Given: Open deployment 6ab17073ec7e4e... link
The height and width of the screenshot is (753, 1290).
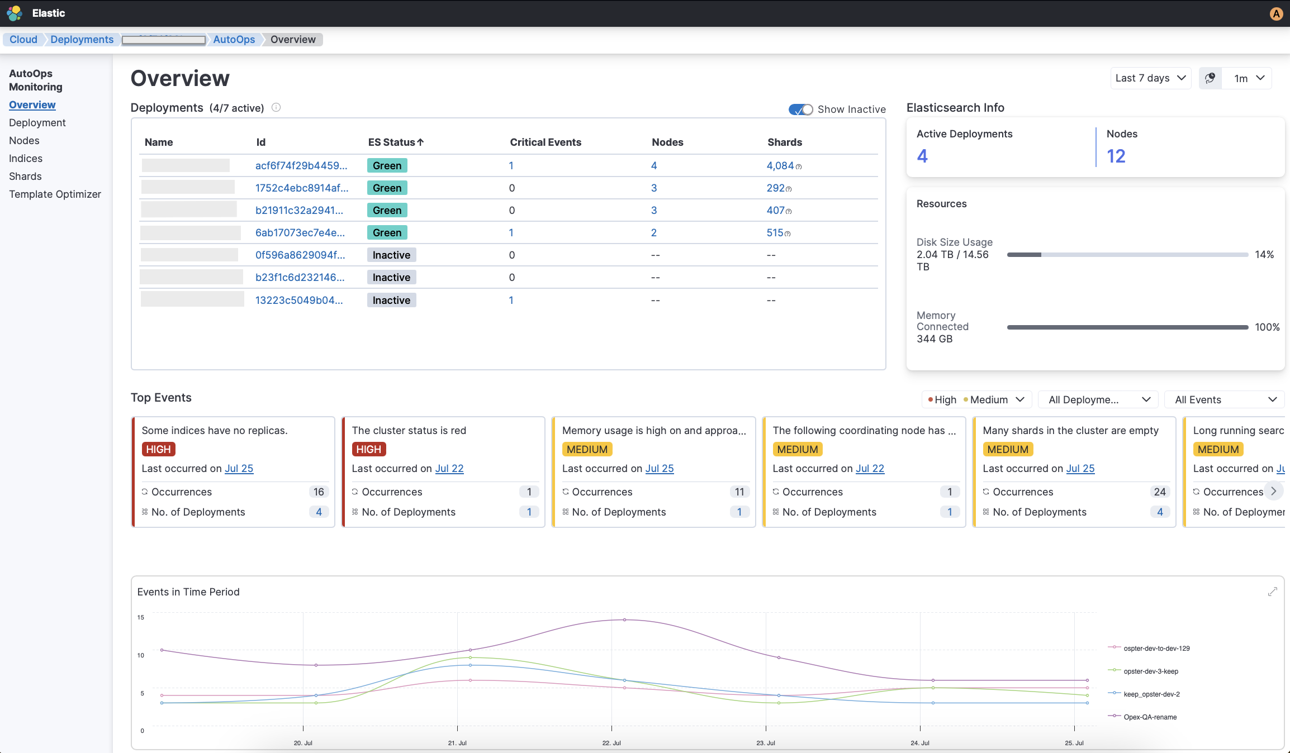Looking at the screenshot, I should pos(300,232).
